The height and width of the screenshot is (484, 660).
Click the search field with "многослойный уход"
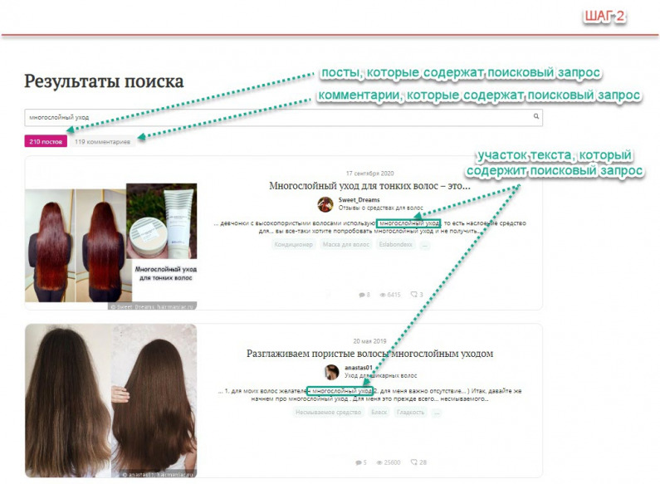[x=274, y=117]
